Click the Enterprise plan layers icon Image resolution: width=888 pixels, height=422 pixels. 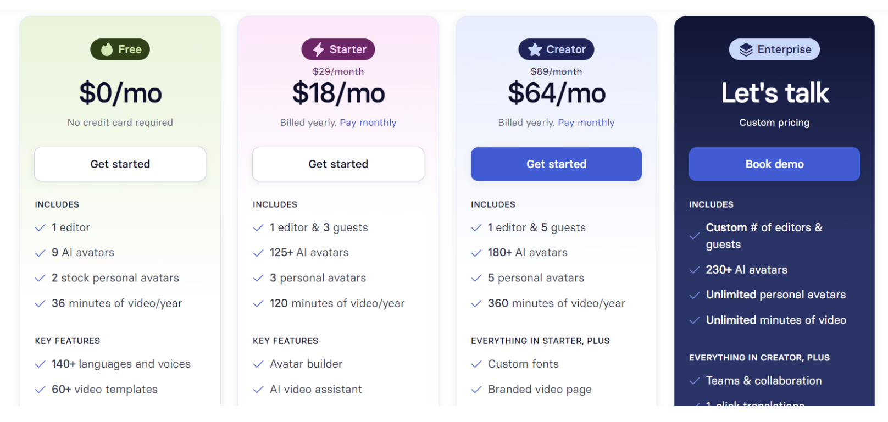click(746, 49)
